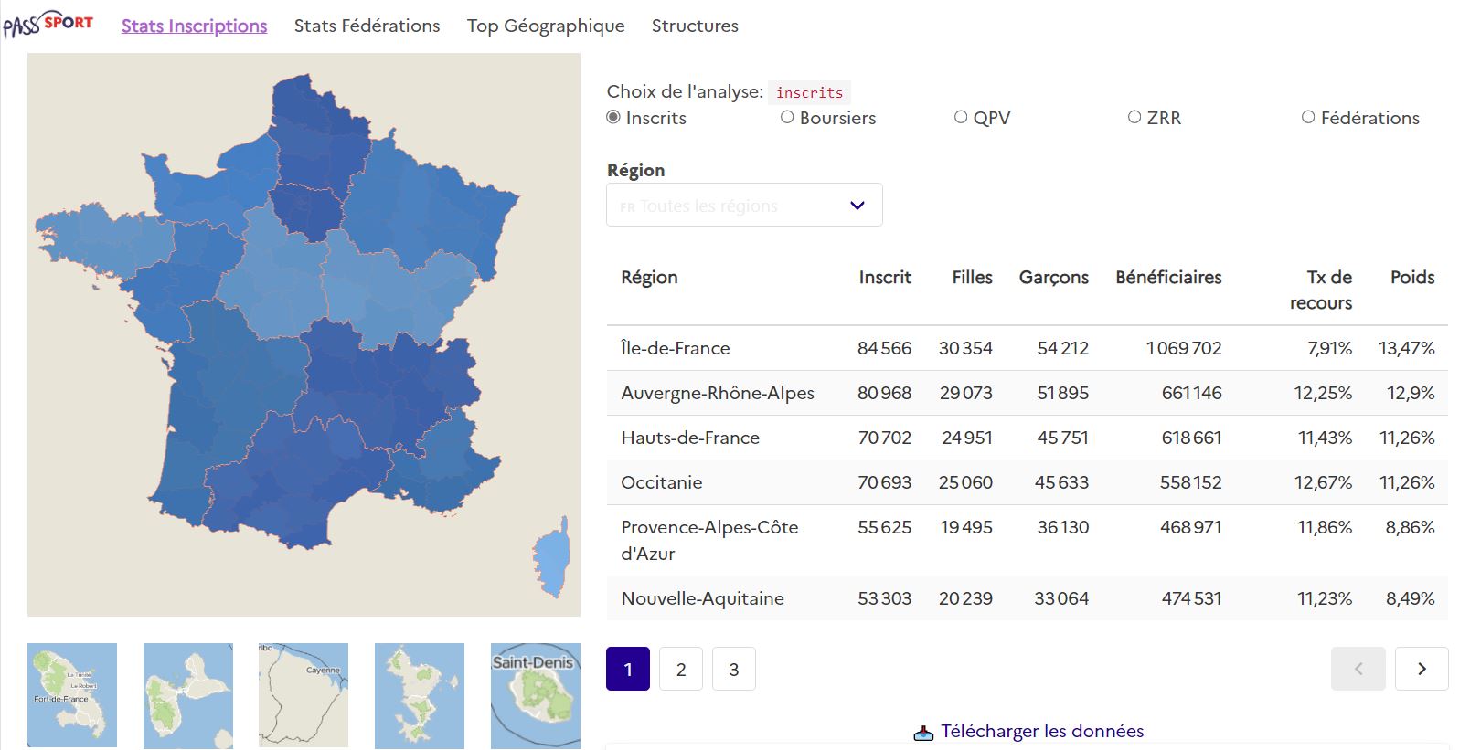Choose the ZRR analysis radio button

click(1134, 118)
